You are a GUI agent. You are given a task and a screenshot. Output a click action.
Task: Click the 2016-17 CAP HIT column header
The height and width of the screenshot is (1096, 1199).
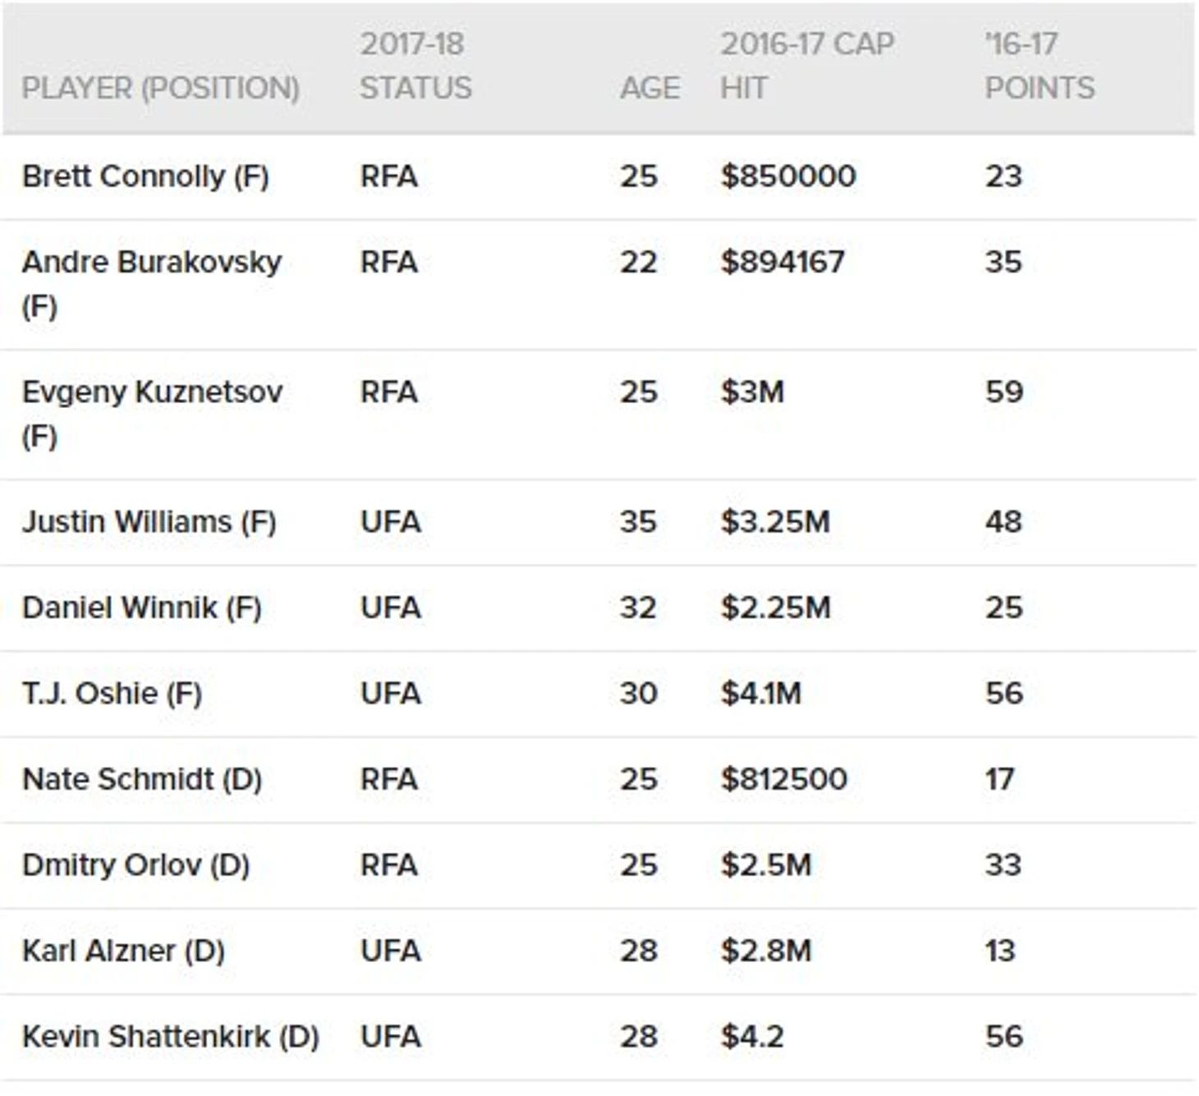tap(806, 66)
